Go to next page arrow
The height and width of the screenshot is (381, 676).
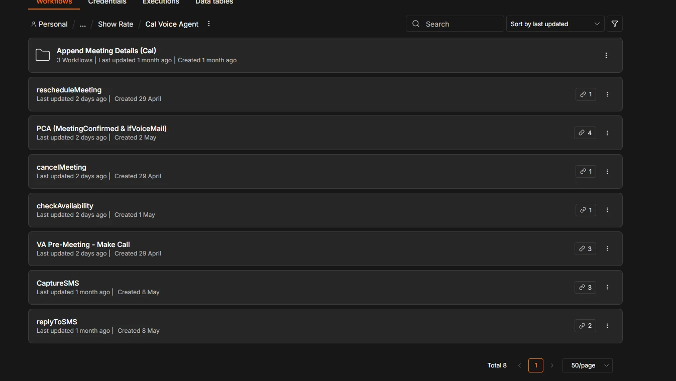(x=552, y=365)
